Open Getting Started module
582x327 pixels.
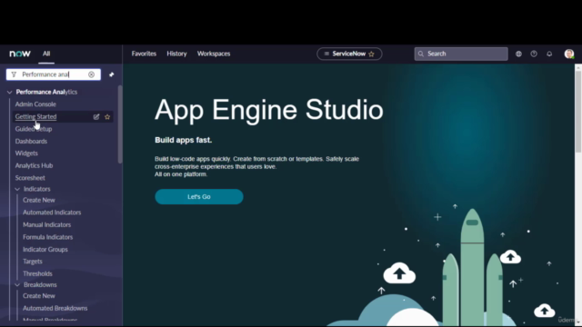(36, 117)
